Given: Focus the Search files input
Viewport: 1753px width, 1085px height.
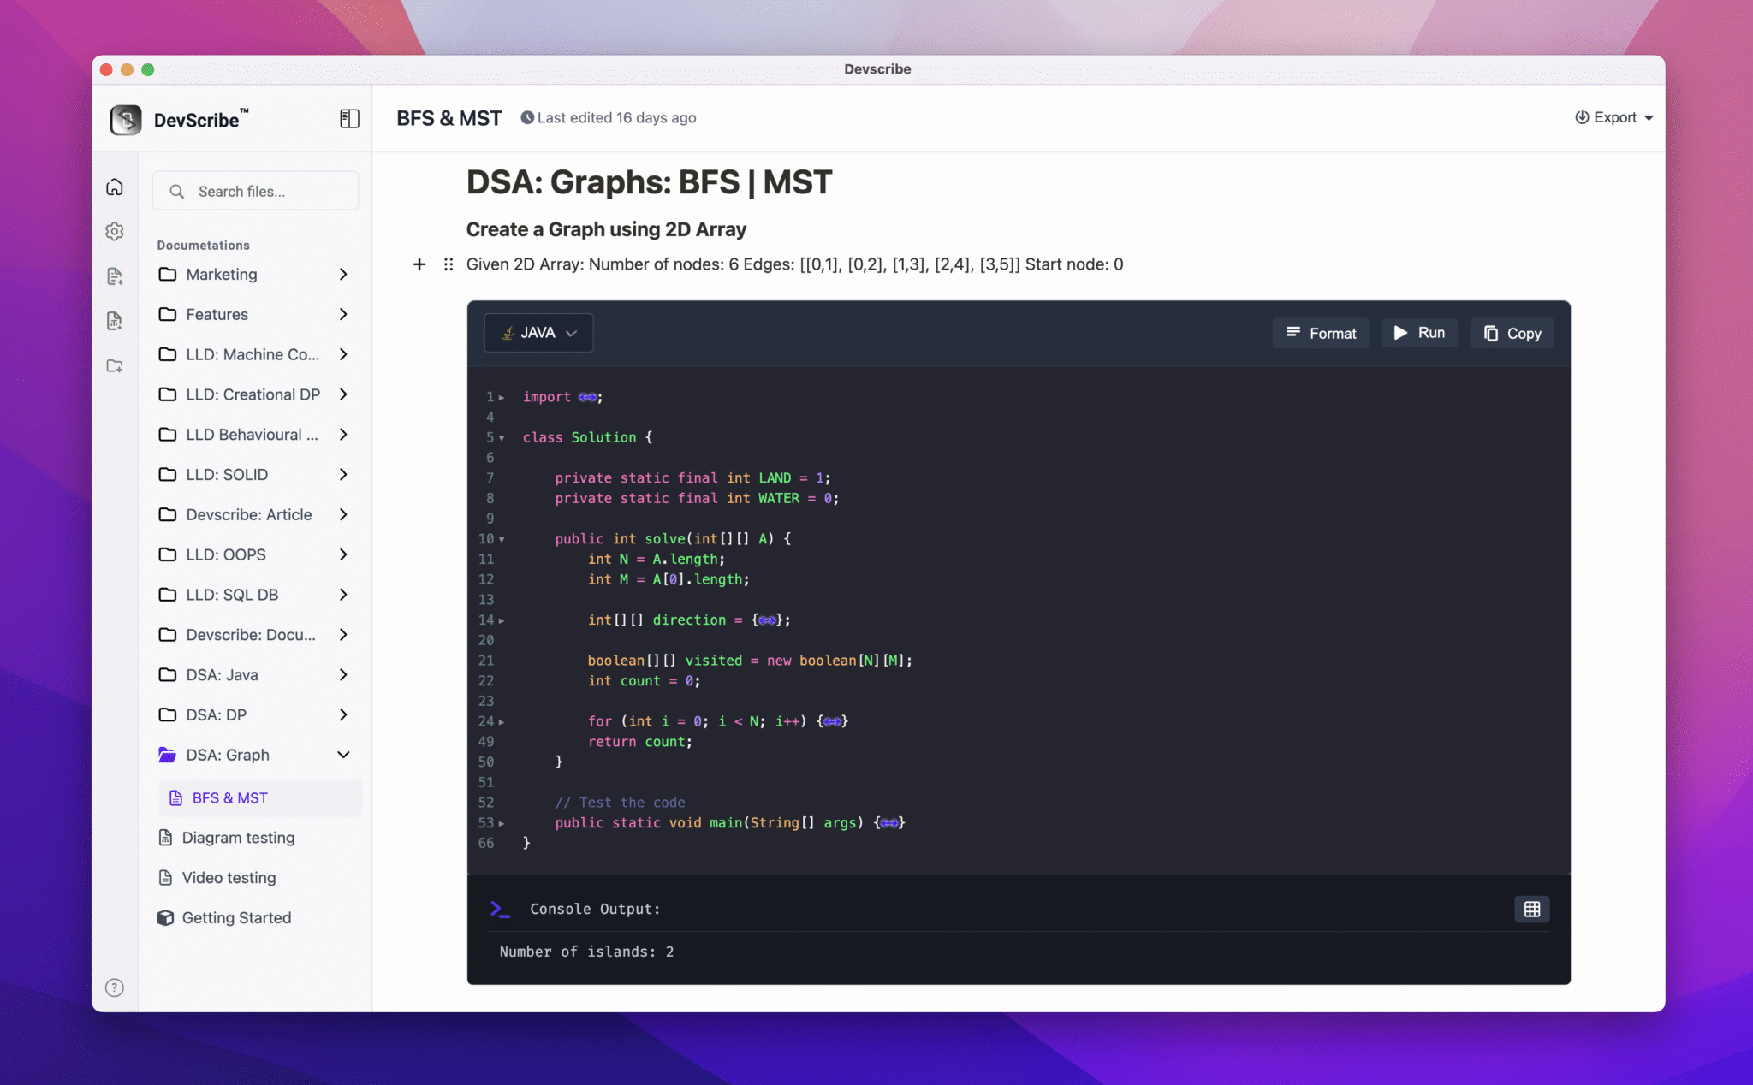Looking at the screenshot, I should click(255, 191).
